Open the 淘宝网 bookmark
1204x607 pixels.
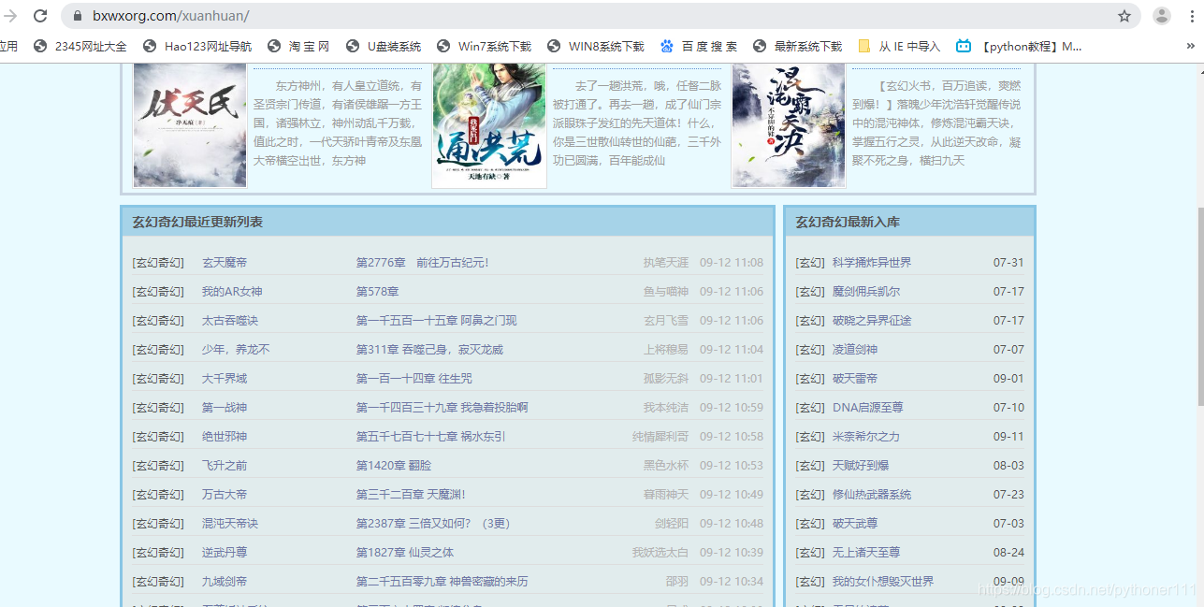click(x=298, y=46)
